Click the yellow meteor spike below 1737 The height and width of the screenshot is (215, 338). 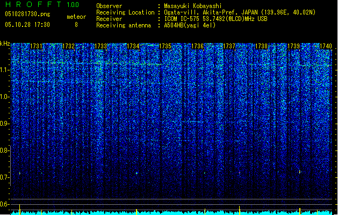coord(240,210)
